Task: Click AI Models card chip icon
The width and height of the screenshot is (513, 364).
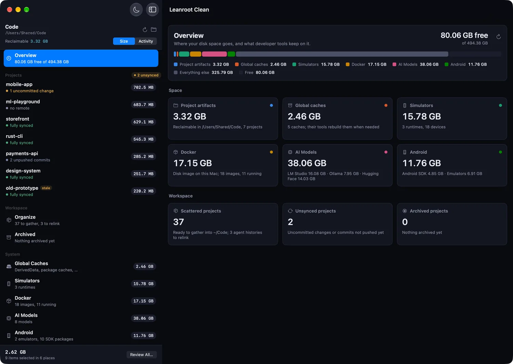Action: (290, 152)
